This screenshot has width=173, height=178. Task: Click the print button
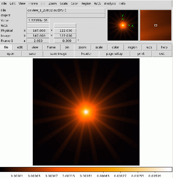coord(141,54)
